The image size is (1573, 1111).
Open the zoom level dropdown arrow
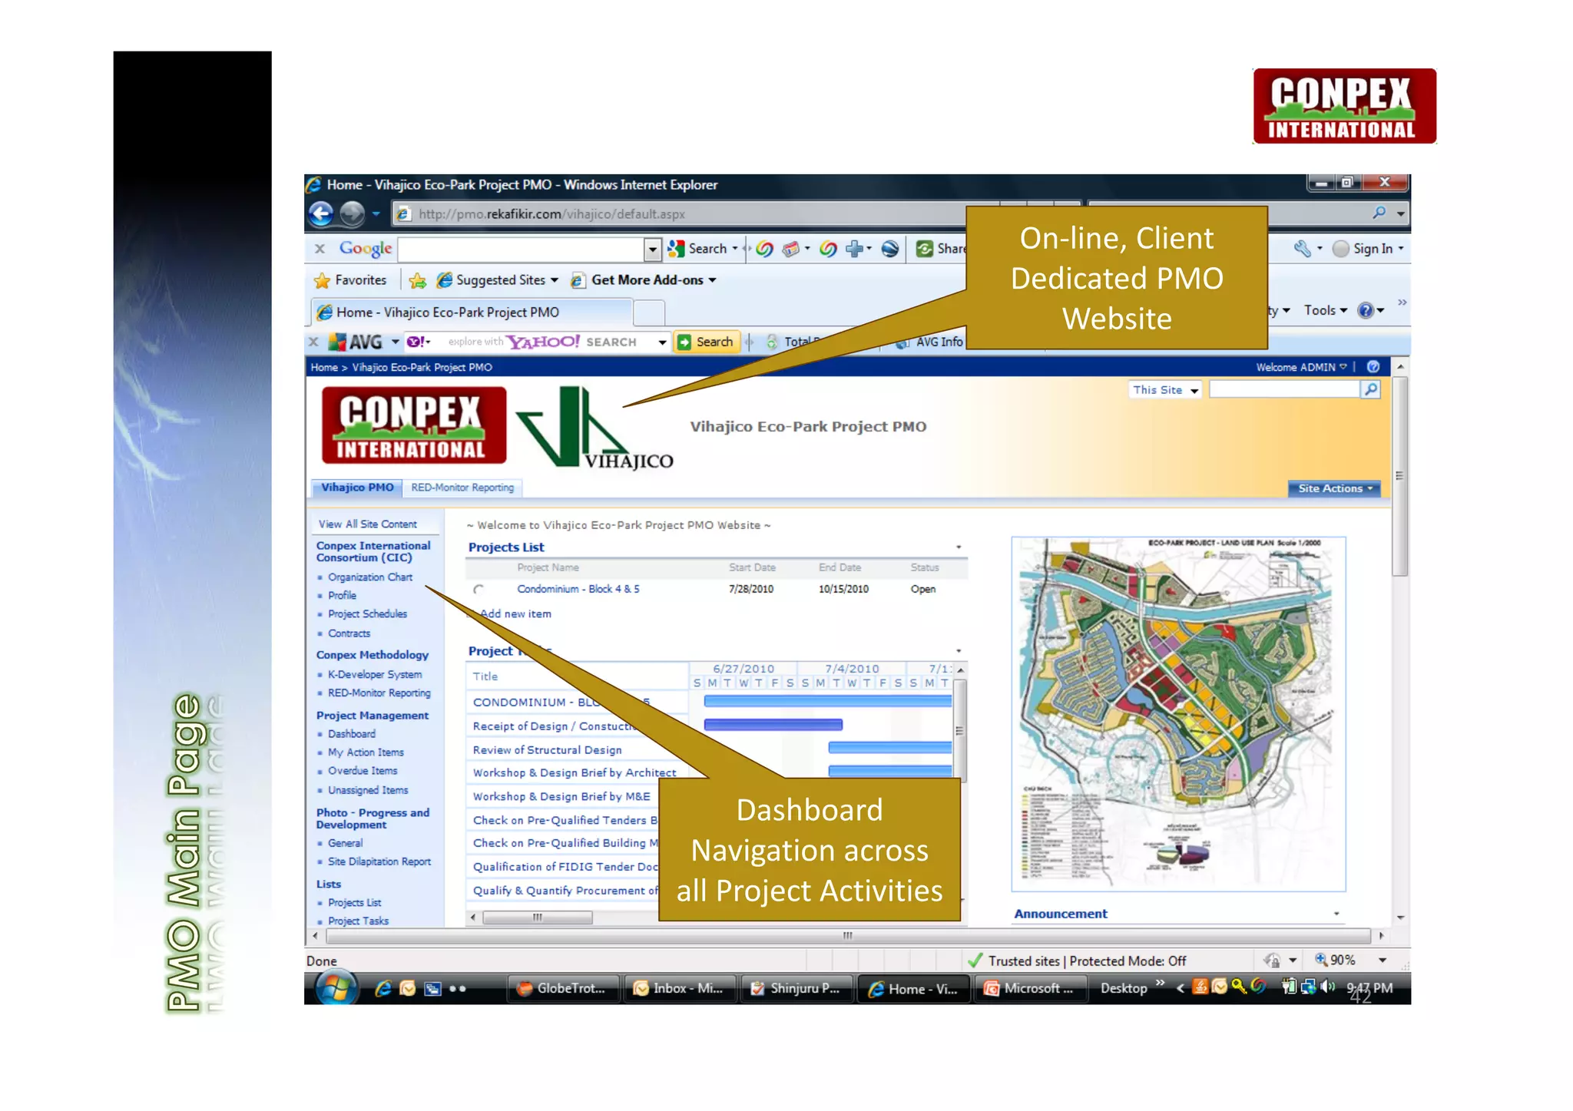pyautogui.click(x=1383, y=960)
